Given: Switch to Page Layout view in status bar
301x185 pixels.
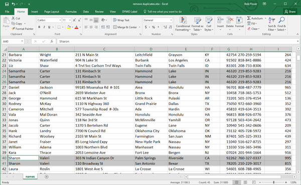Looking at the screenshot, I should (x=245, y=182).
